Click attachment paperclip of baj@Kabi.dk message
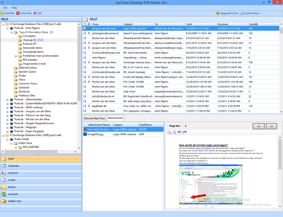 click(x=89, y=106)
